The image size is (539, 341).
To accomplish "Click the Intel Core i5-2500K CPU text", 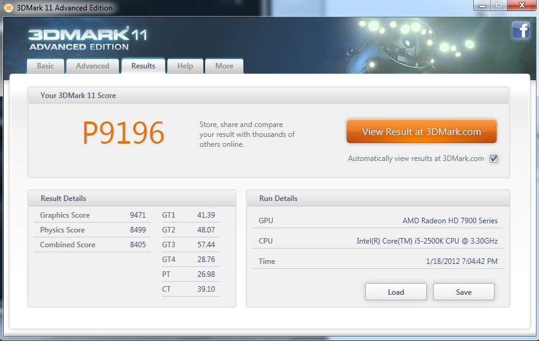I will pos(427,241).
